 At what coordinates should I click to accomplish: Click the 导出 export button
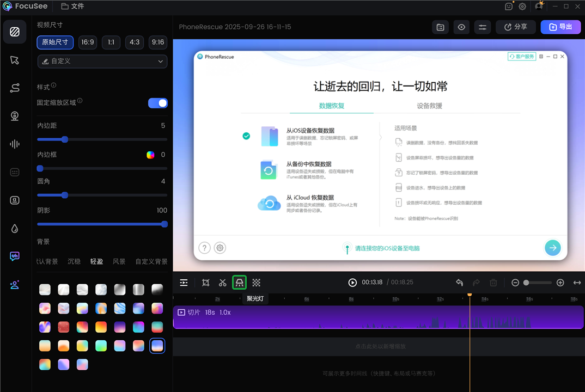(560, 27)
